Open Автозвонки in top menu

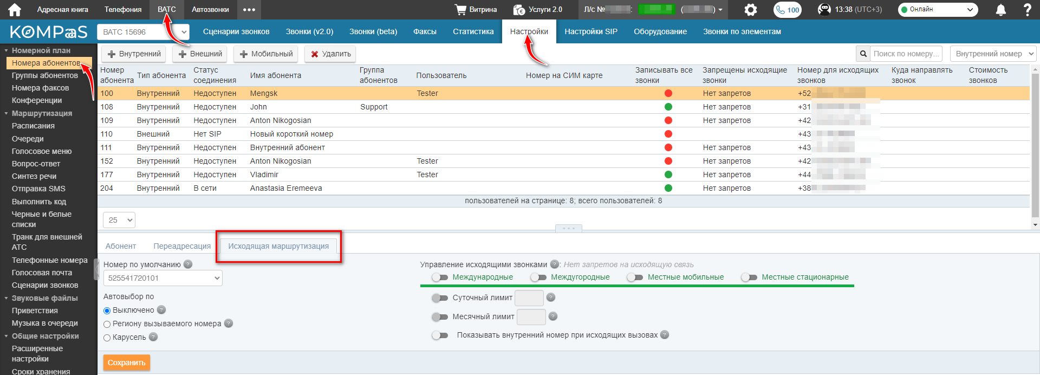click(x=210, y=10)
